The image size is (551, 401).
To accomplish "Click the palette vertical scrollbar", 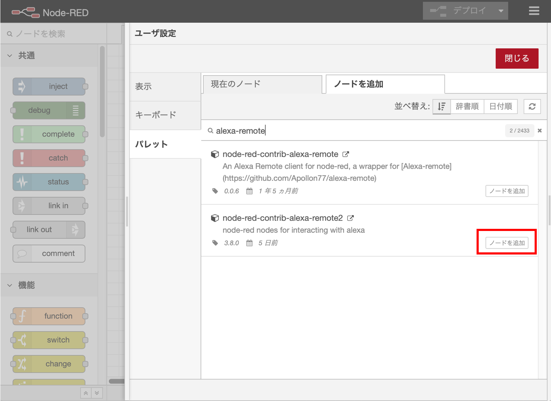I will coord(102,92).
